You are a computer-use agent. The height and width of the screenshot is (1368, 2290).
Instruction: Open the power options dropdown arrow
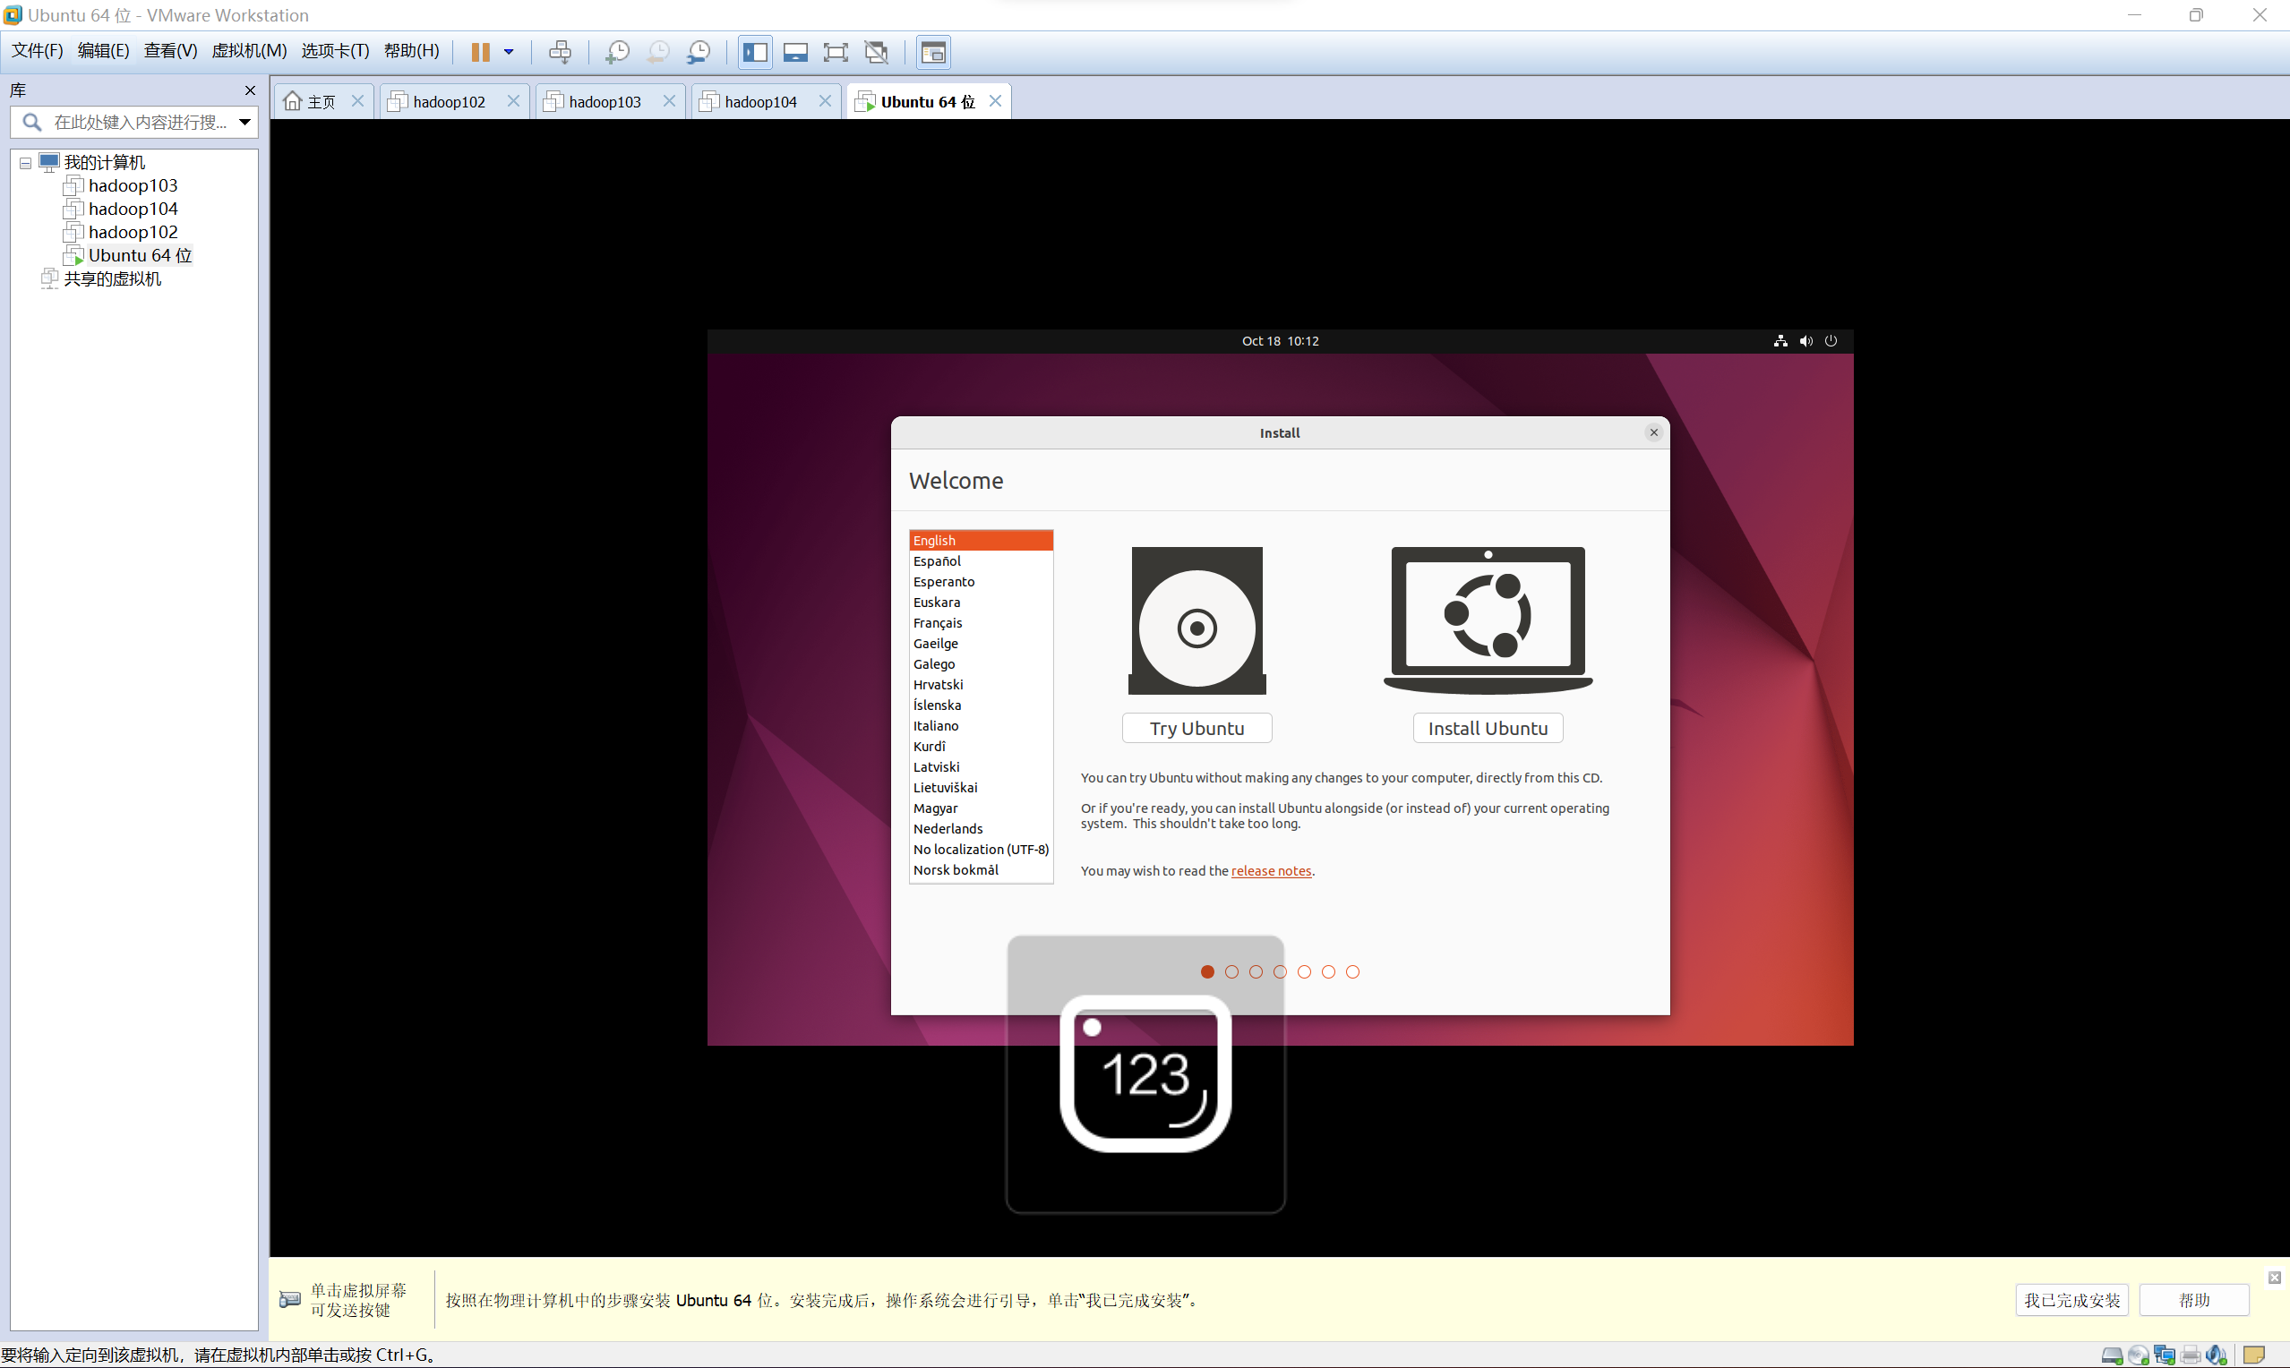click(x=509, y=52)
